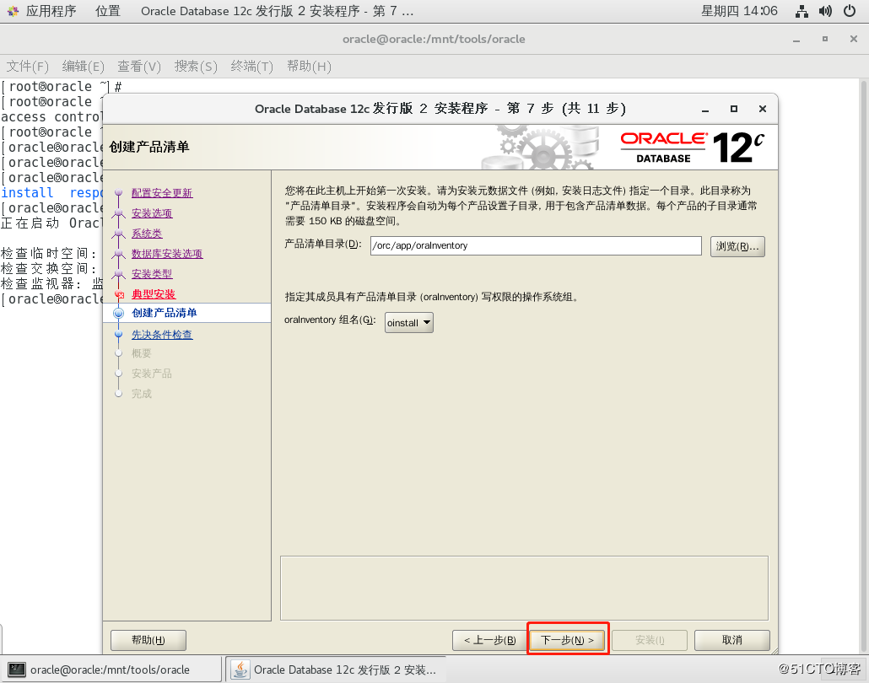Open the oraInventory group name dropdown
This screenshot has width=869, height=683.
tap(409, 323)
